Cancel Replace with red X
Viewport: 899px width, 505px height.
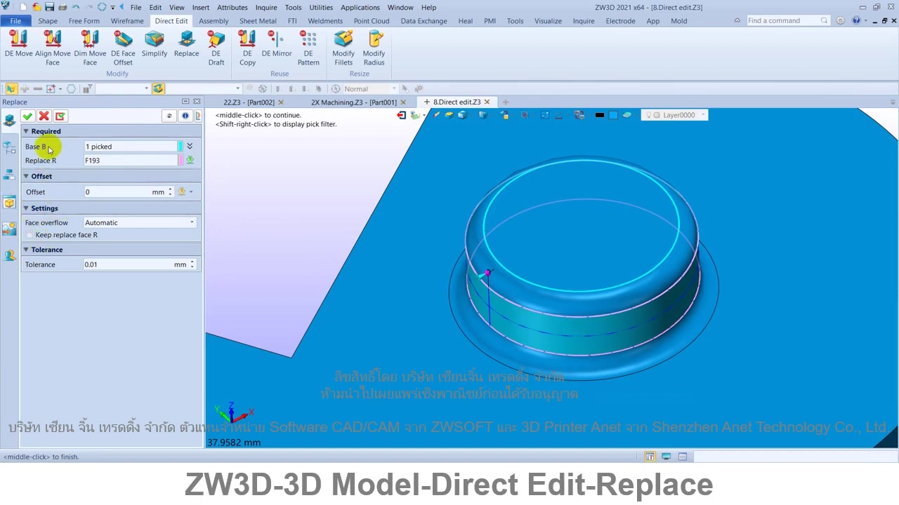[44, 116]
